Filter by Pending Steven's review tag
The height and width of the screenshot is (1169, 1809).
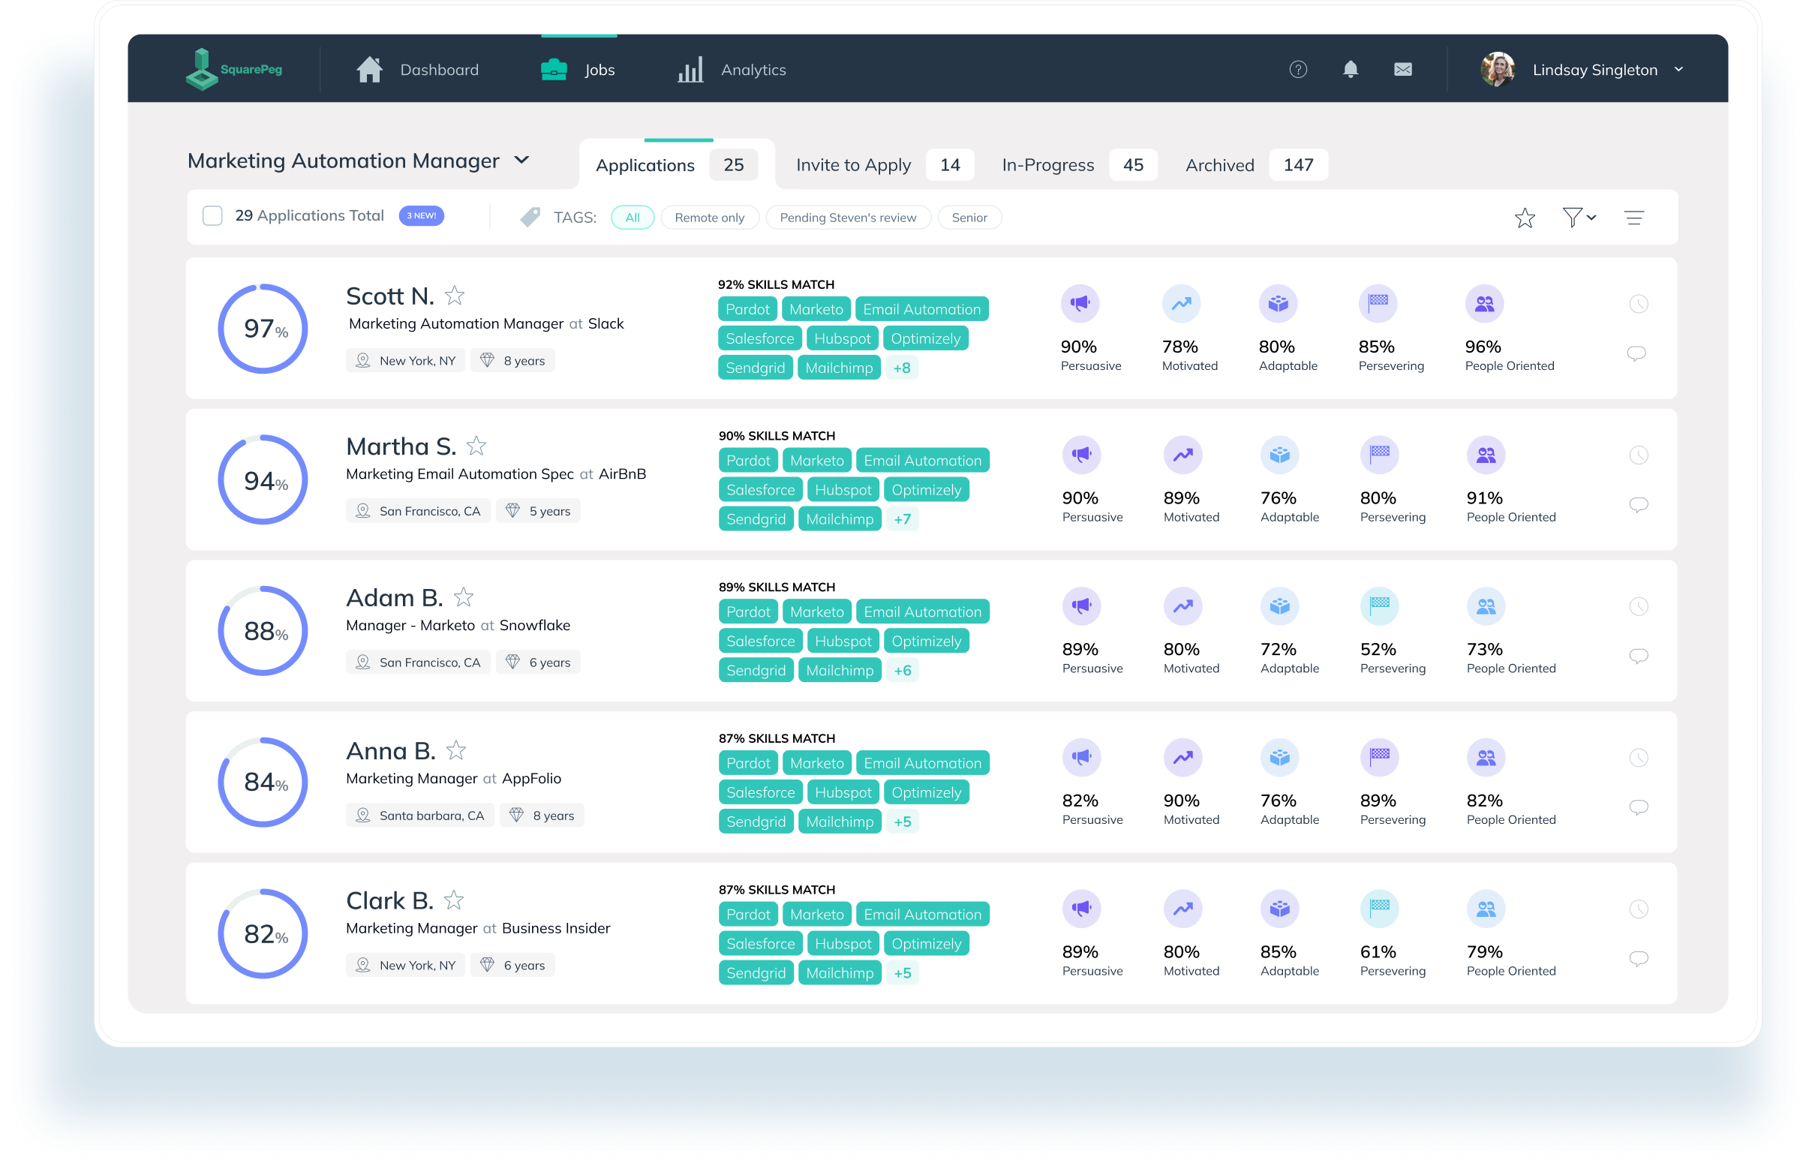(848, 217)
